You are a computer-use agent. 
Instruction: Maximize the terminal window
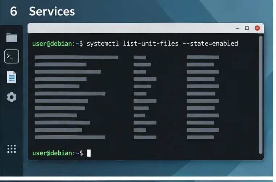(247, 28)
